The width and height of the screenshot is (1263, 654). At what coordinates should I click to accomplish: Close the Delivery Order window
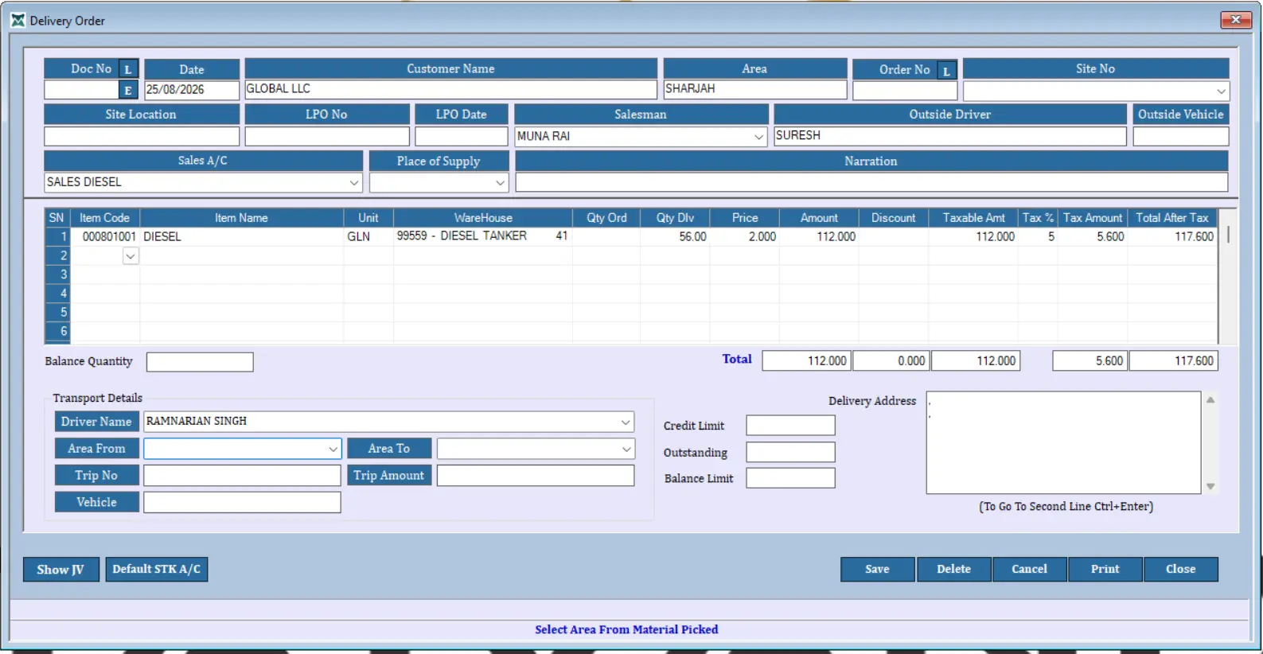point(1235,20)
